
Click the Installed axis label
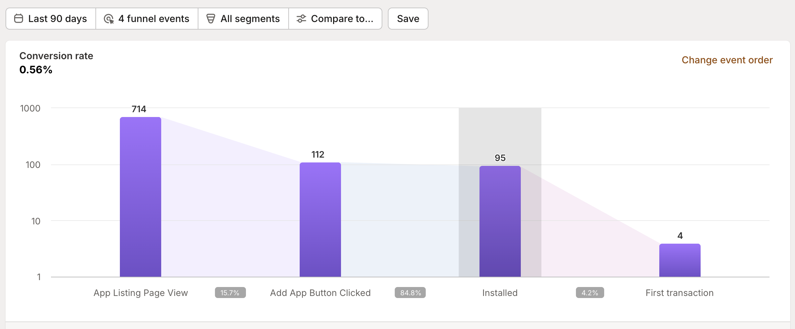(x=500, y=293)
